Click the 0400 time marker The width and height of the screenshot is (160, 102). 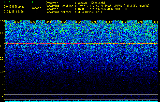click(x=155, y=22)
